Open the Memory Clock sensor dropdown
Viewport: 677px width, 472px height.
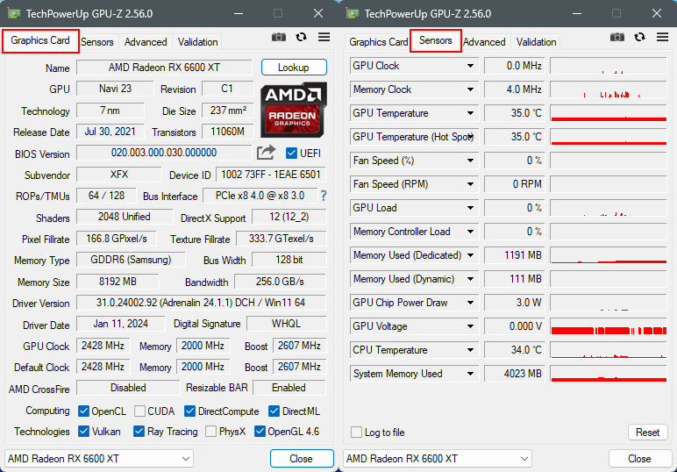(x=470, y=89)
